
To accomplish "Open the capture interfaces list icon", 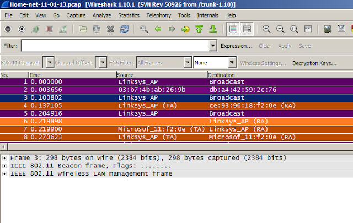I will pos(8,29).
